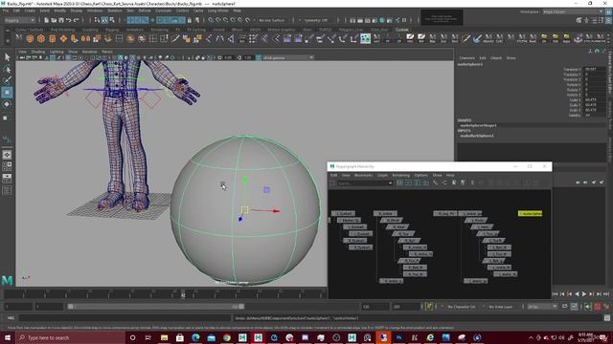Open the Rigging menu set dropdown
The image size is (613, 344).
click(x=19, y=20)
